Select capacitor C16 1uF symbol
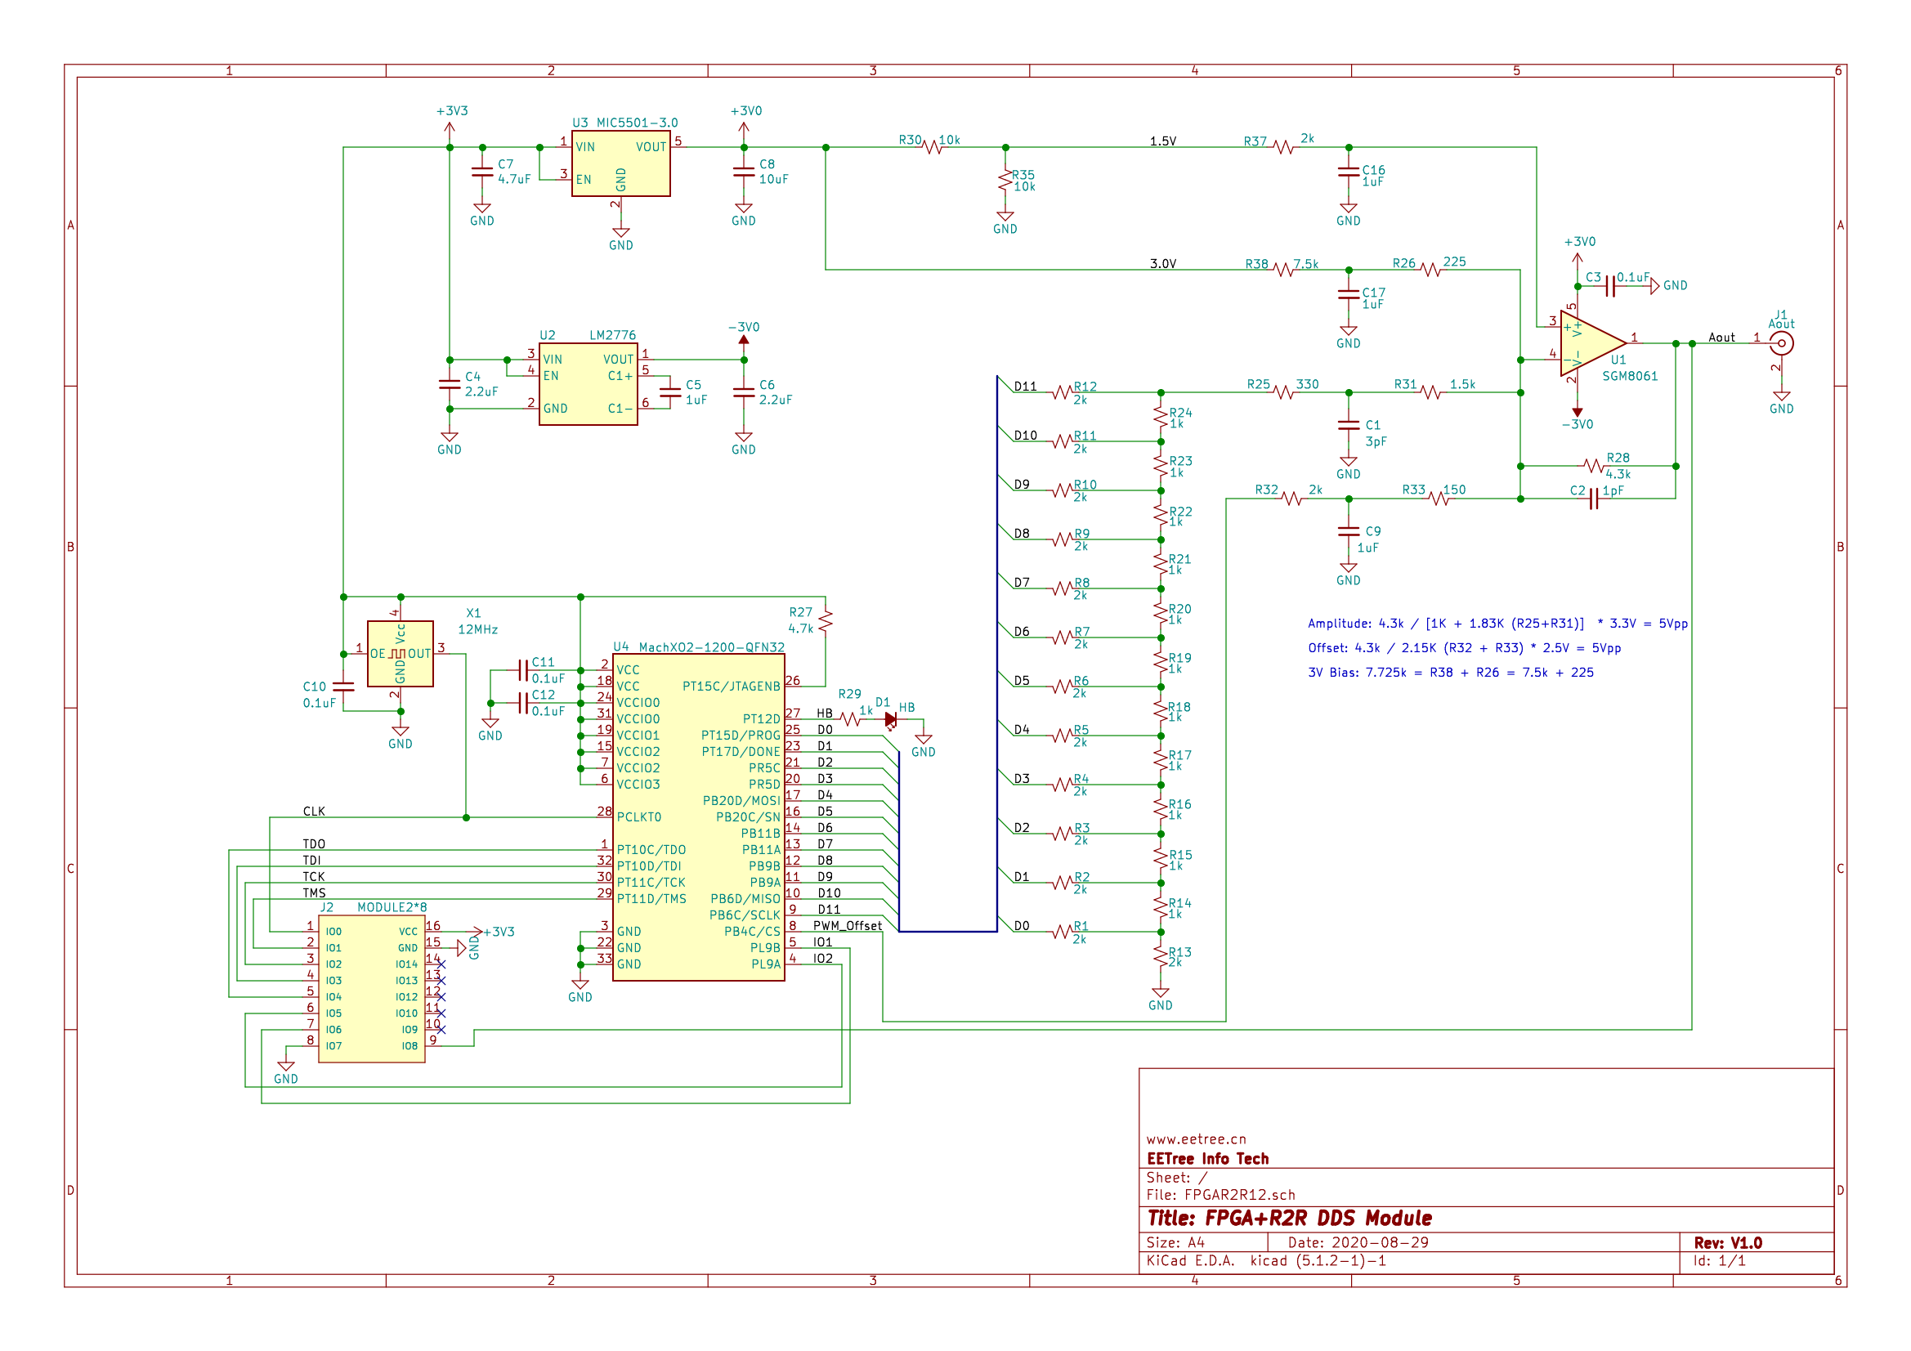 (x=1349, y=172)
